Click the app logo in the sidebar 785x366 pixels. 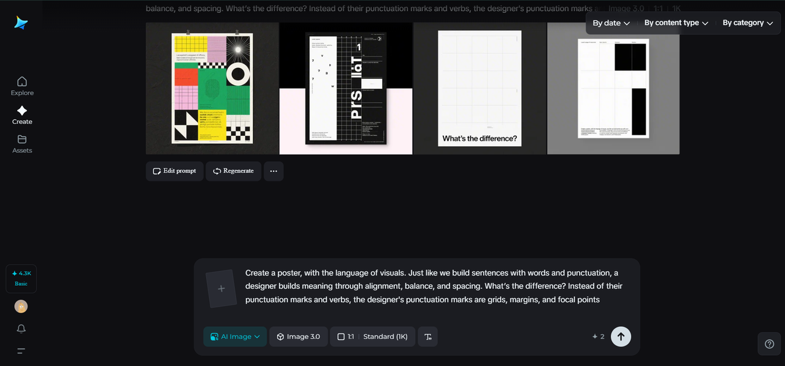pyautogui.click(x=21, y=23)
